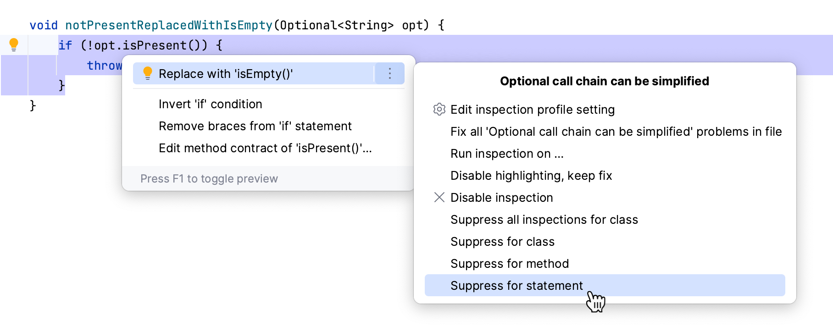The image size is (833, 332).
Task: Click the gear icon for inspection profile
Action: pyautogui.click(x=439, y=109)
